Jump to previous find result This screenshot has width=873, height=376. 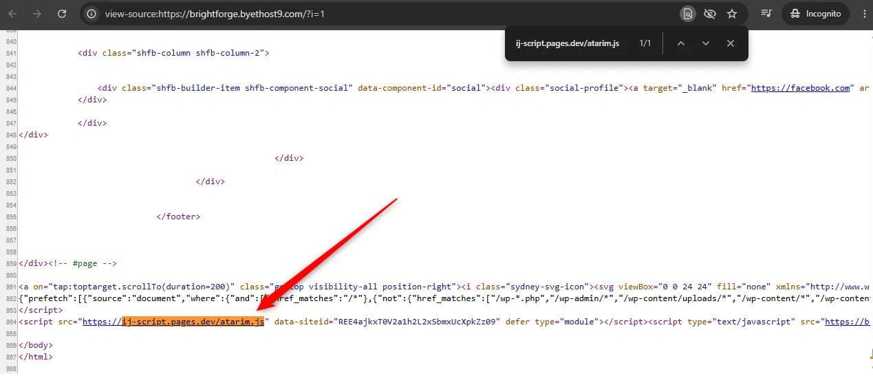pyautogui.click(x=681, y=43)
